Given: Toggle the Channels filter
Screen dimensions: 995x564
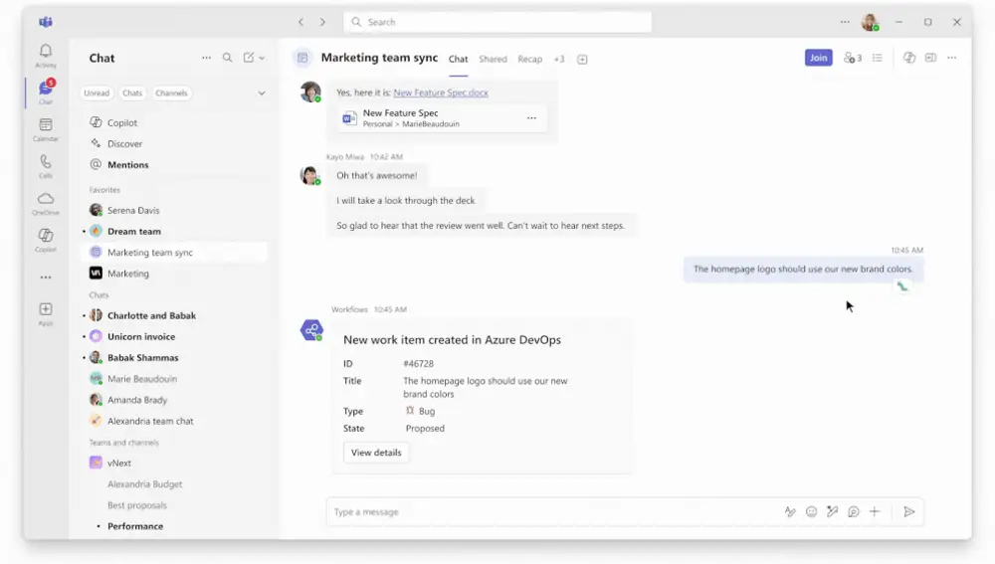Looking at the screenshot, I should pyautogui.click(x=171, y=93).
